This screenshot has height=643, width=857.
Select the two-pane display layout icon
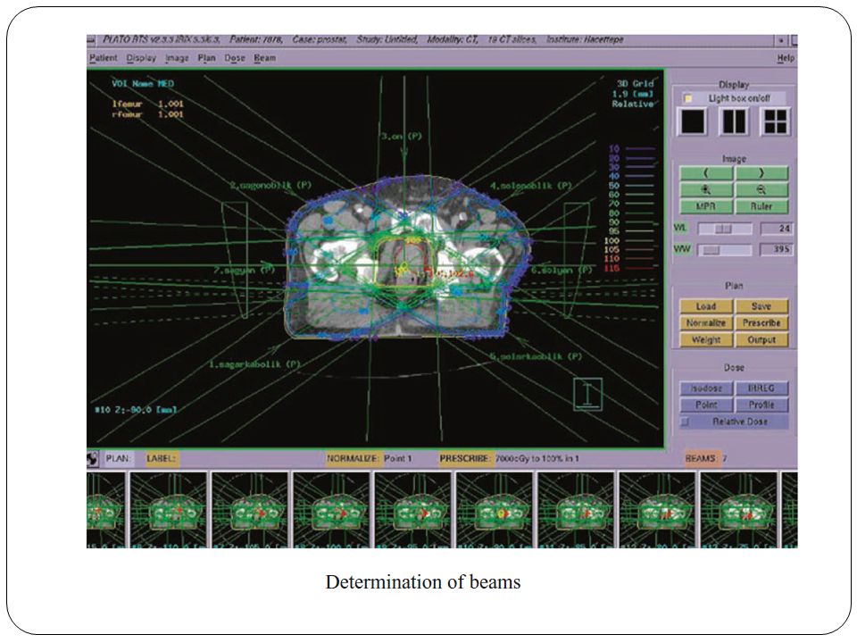tap(734, 121)
